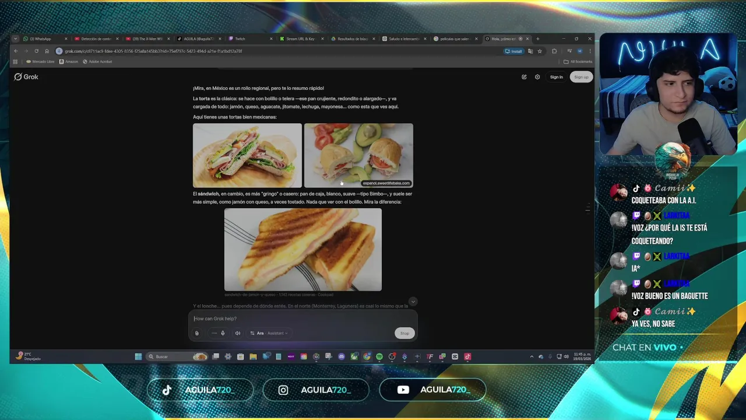Open the Mercado Libre bookmark

pyautogui.click(x=40, y=61)
